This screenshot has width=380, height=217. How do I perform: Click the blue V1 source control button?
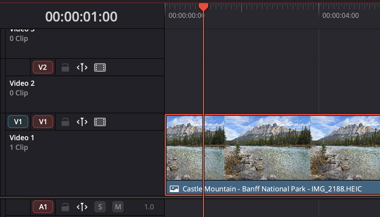(18, 122)
